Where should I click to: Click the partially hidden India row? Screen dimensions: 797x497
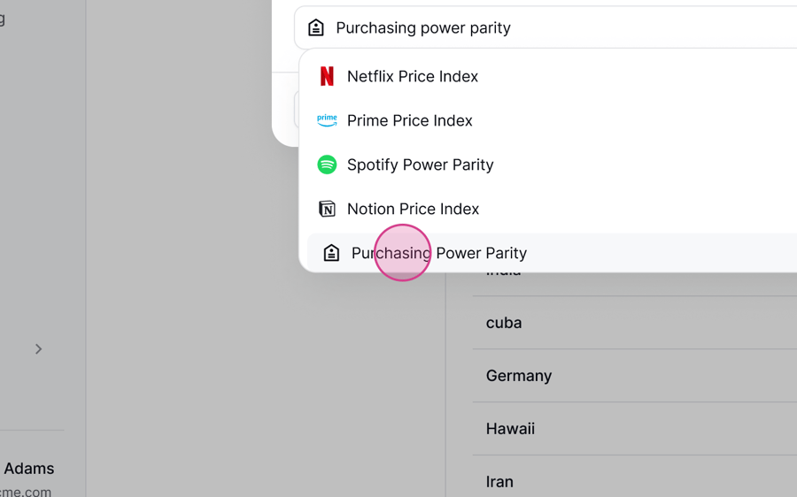pyautogui.click(x=635, y=283)
